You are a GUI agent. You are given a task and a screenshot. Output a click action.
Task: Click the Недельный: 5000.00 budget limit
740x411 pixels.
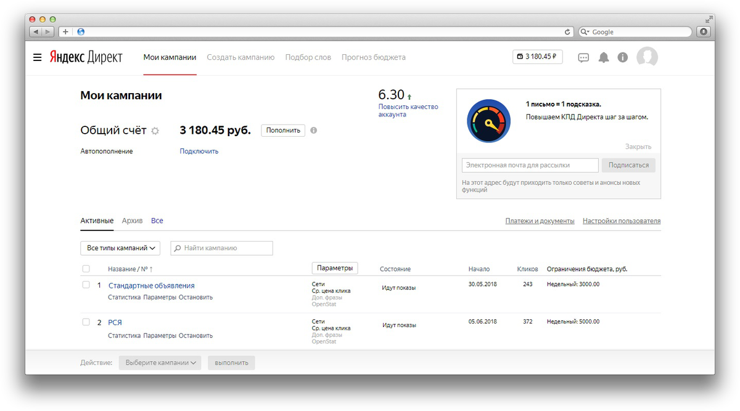click(x=573, y=322)
